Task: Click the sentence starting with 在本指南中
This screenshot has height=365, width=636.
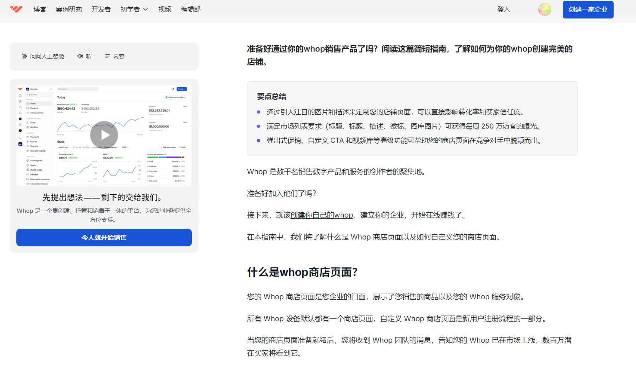Action: 375,237
